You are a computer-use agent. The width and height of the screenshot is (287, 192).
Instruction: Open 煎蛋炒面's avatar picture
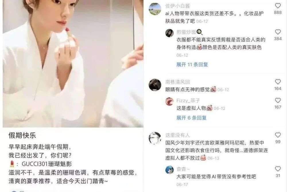tap(170, 33)
